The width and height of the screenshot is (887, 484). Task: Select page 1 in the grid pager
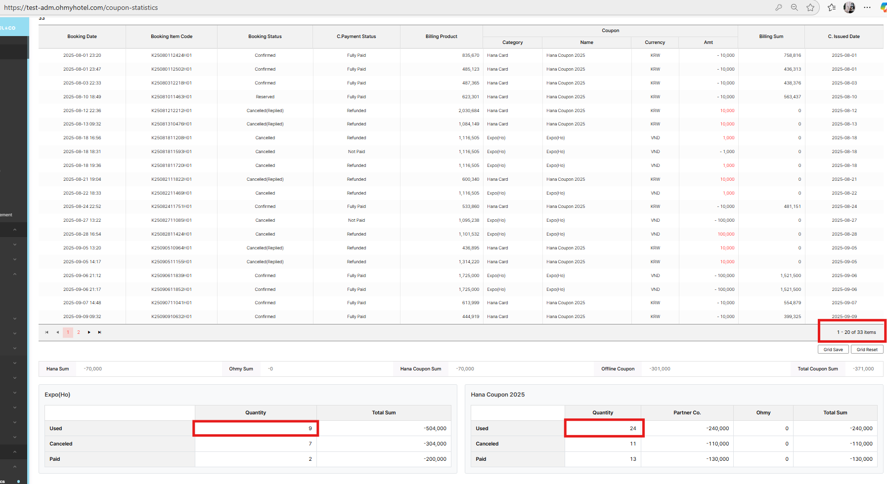[x=68, y=332]
